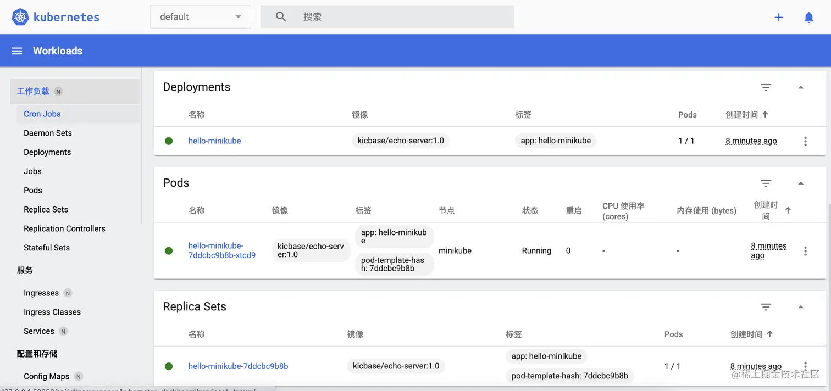Open the notifications bell

tap(809, 18)
